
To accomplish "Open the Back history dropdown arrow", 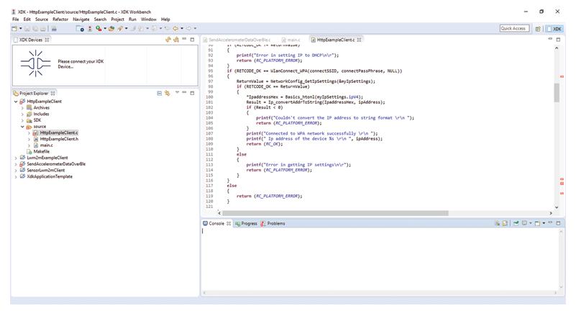I will [182, 28].
